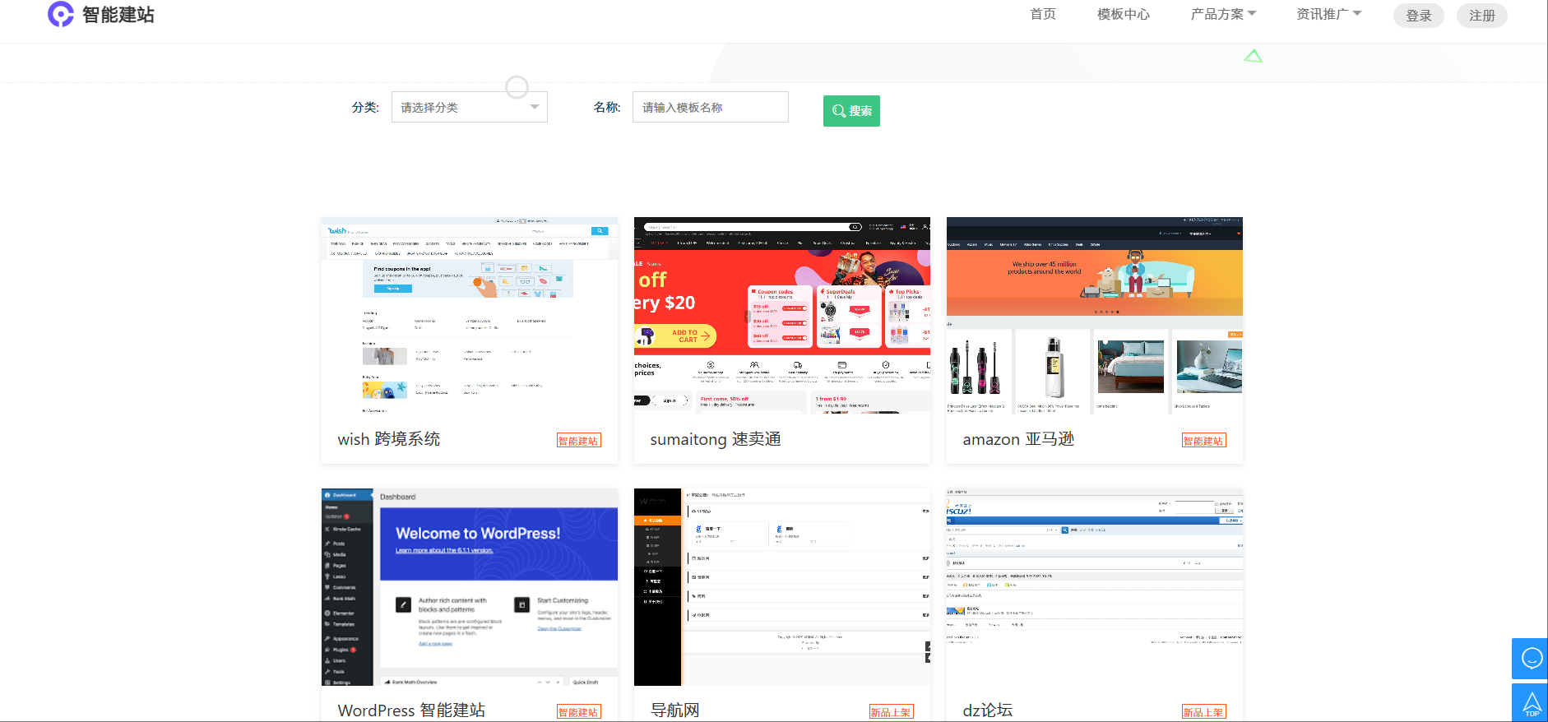1548x722 pixels.
Task: Open the 请选择分类 category dropdown
Action: click(470, 107)
